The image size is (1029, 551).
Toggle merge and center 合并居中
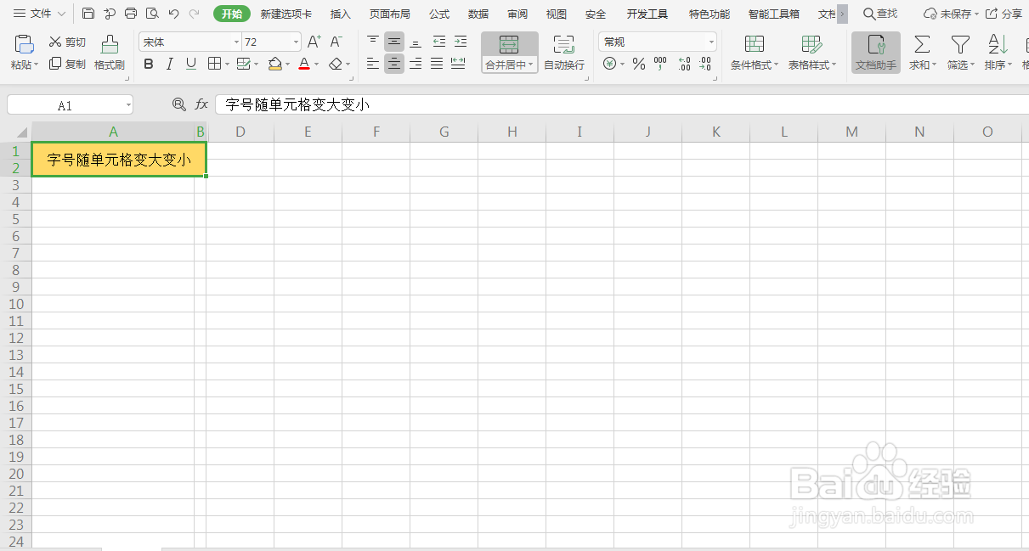pyautogui.click(x=510, y=53)
